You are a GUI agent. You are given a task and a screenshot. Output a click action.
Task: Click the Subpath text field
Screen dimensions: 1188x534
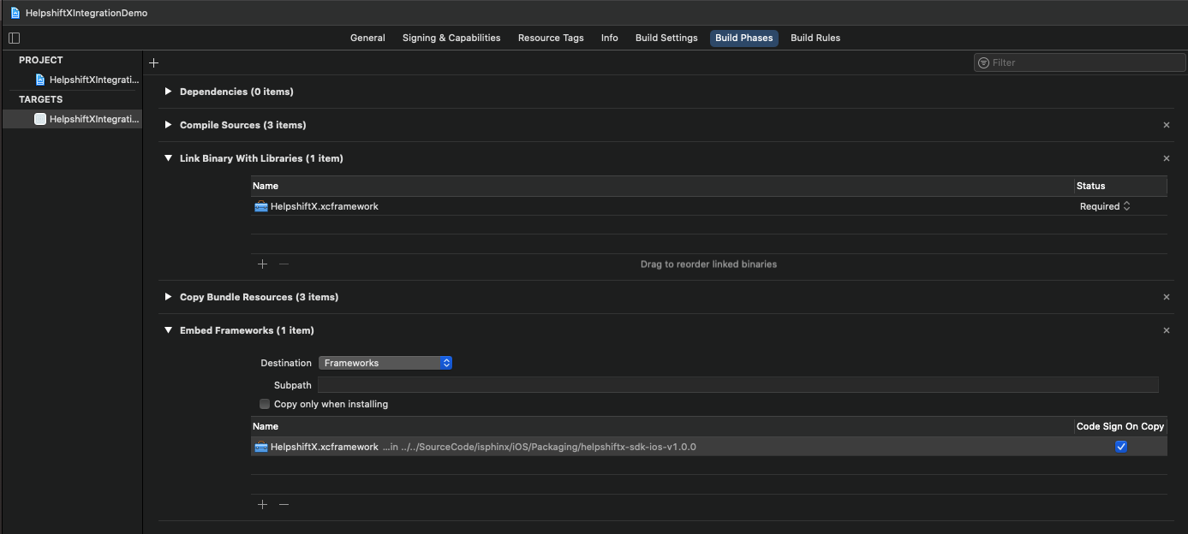[737, 385]
